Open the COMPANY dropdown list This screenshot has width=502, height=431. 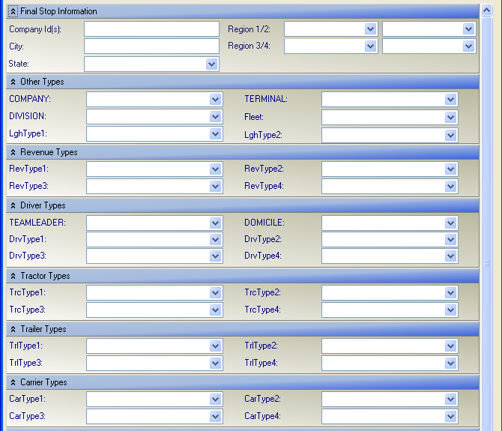[x=216, y=99]
